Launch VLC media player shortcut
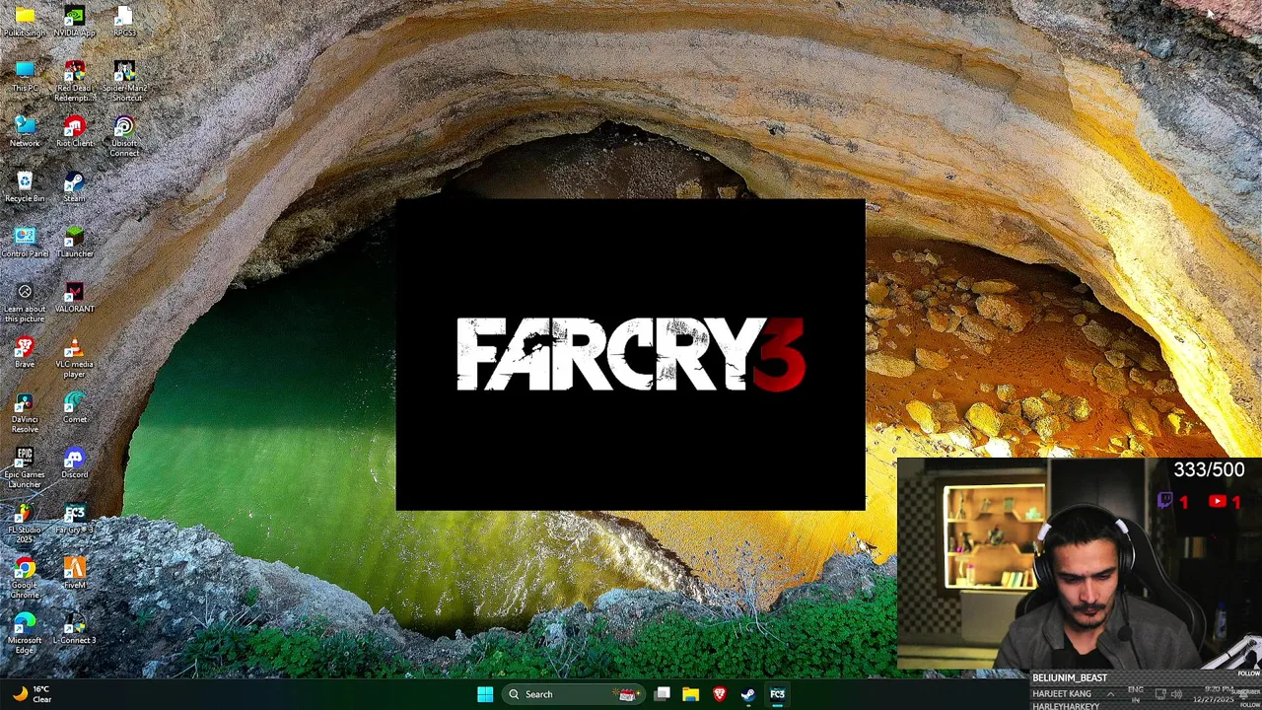This screenshot has height=710, width=1262. 75,357
